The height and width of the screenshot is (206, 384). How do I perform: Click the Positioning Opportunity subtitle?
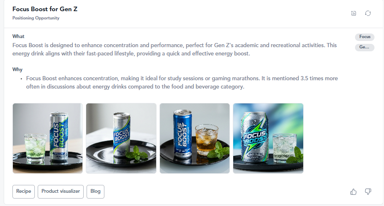[36, 18]
